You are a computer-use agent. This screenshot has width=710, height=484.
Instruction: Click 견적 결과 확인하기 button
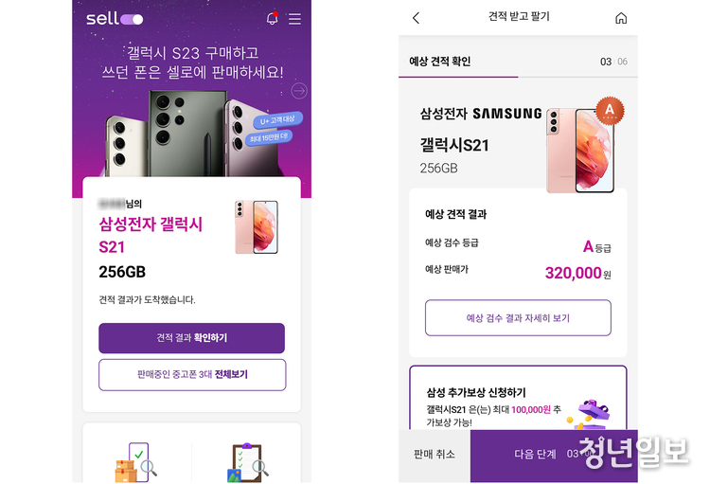pyautogui.click(x=191, y=337)
